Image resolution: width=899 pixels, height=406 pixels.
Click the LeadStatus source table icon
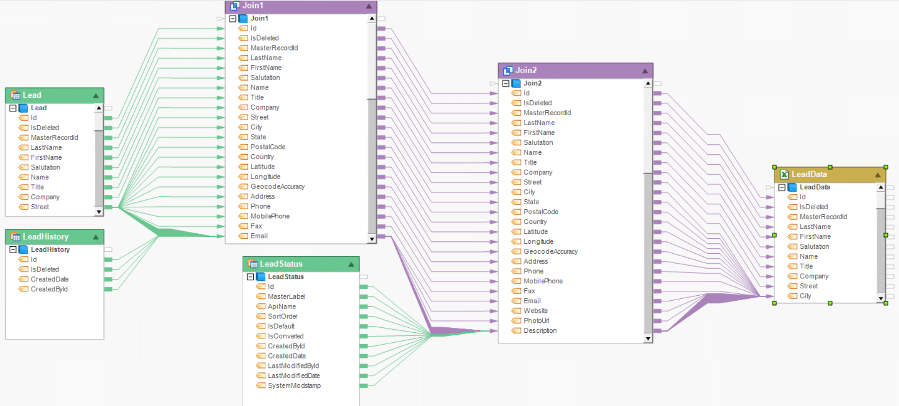253,264
